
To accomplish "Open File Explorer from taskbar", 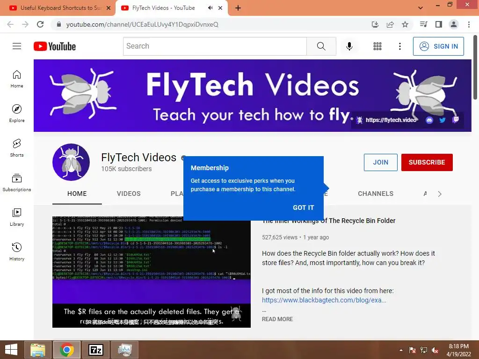I will [x=38, y=350].
